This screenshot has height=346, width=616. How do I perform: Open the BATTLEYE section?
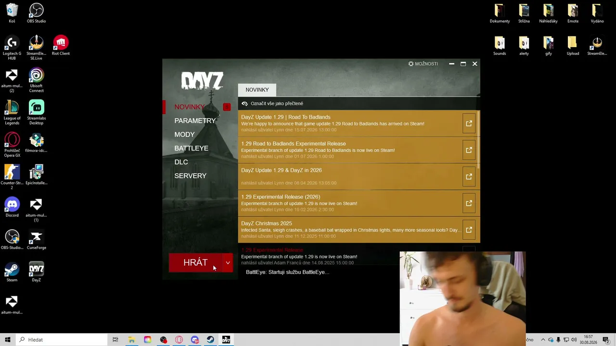(191, 148)
